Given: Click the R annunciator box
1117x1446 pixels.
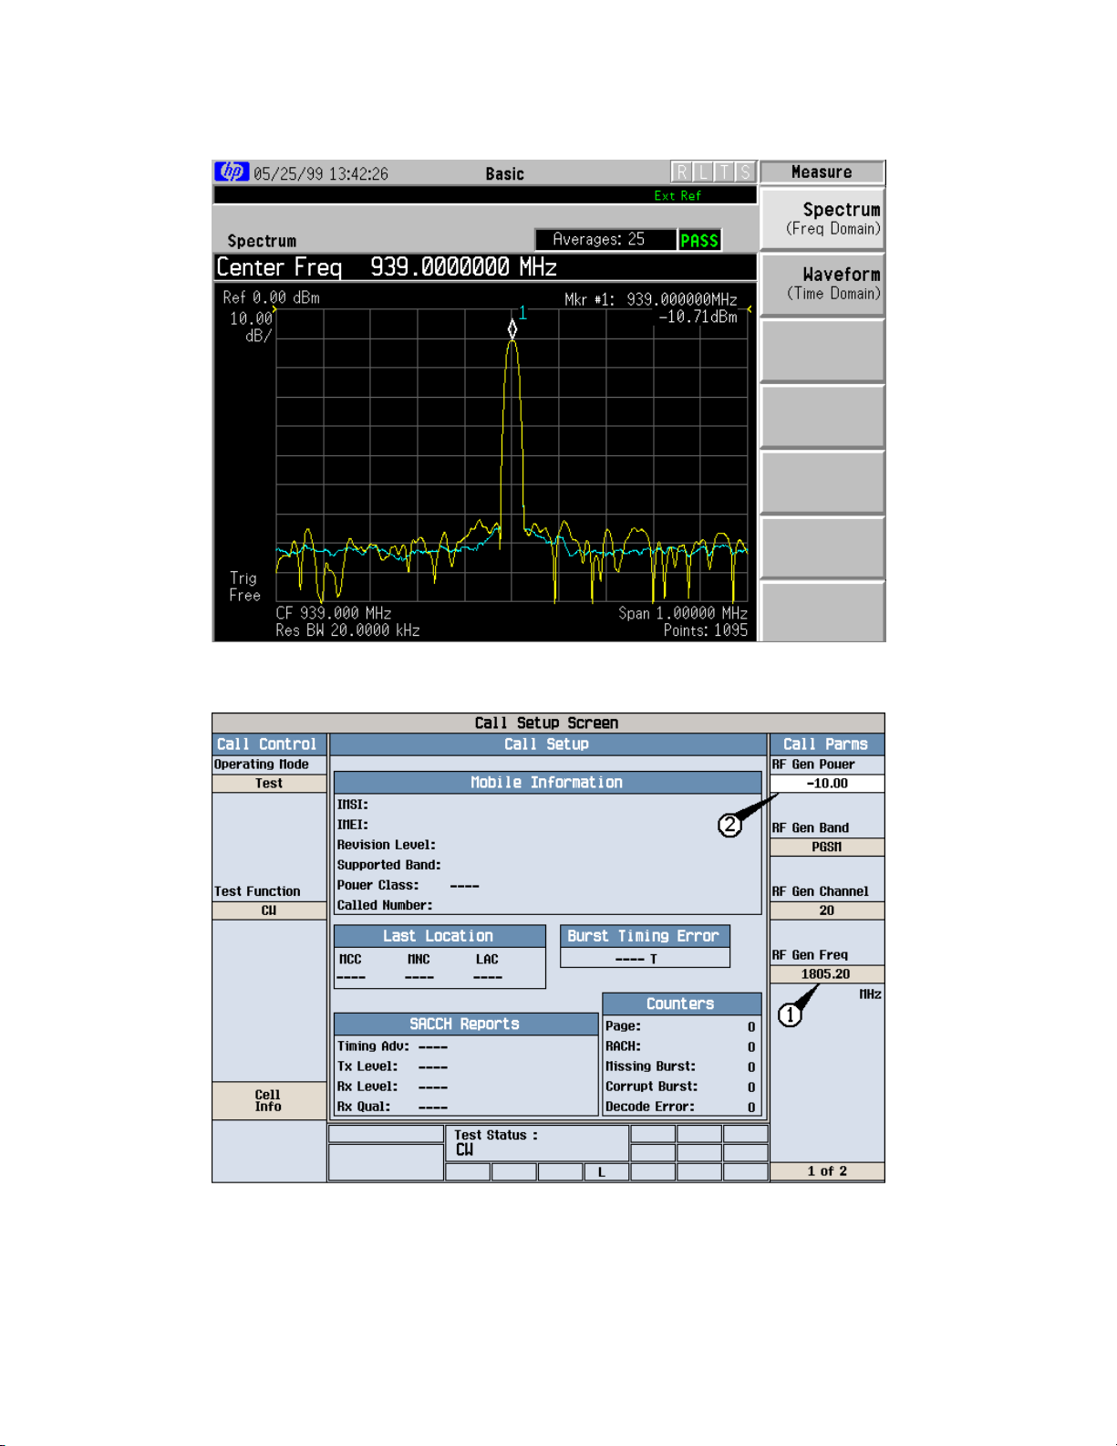Looking at the screenshot, I should click(x=681, y=172).
